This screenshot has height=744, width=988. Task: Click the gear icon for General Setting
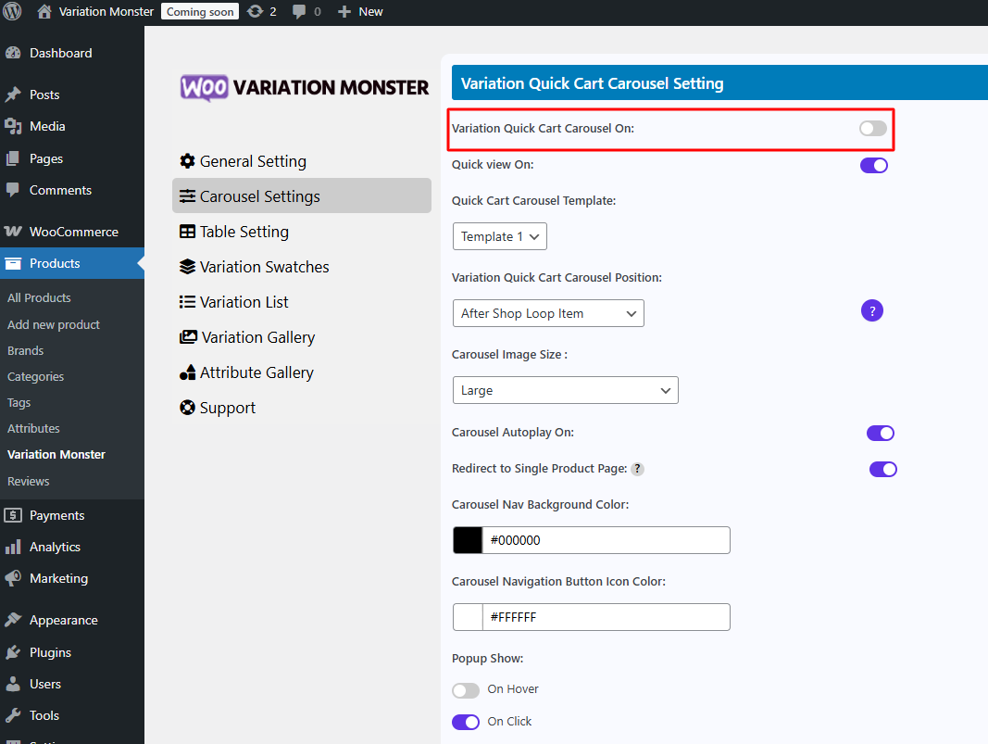pos(187,161)
